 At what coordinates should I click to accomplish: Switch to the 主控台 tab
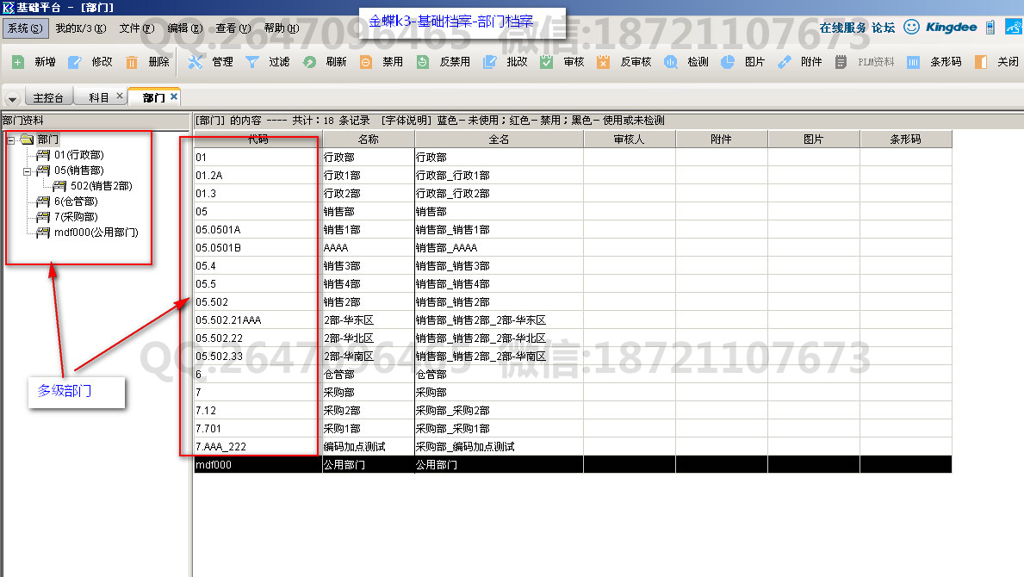click(48, 98)
